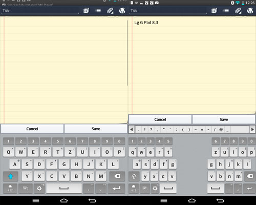Screen dimensions: 256x205
Task: Tap the emoji/symbols key on left keyboard
Action: [x=10, y=189]
